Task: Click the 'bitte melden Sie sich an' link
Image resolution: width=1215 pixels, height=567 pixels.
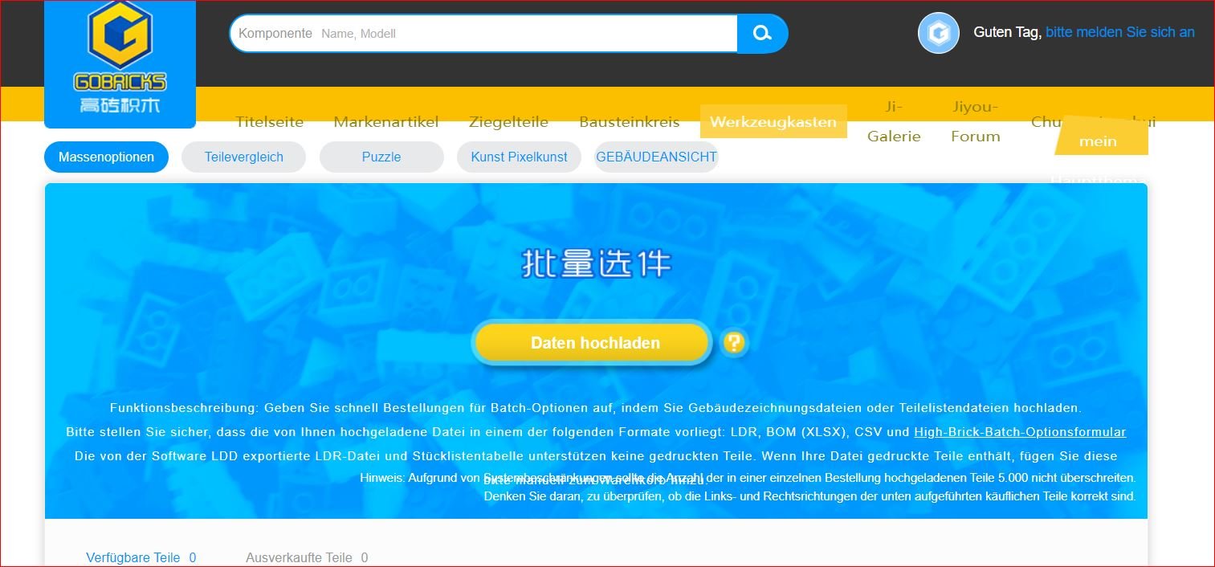Action: [x=1119, y=32]
